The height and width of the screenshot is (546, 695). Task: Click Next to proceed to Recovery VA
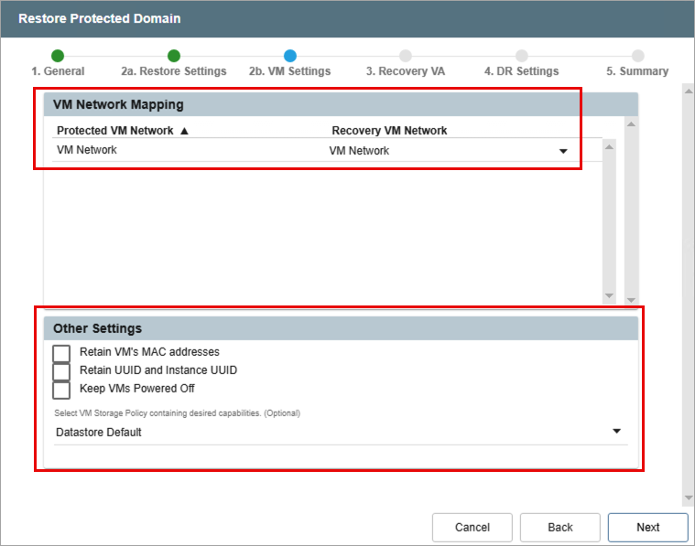pos(647,527)
